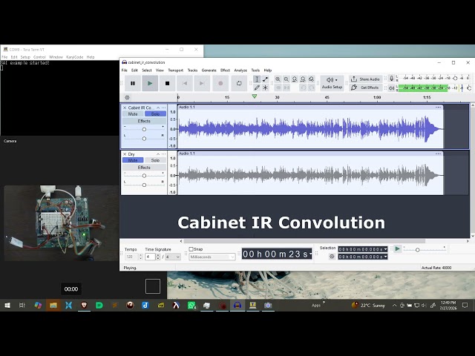This screenshot has height=356, width=475.
Task: Click the horizontal scrollbar in Audacity
Action: tap(304, 241)
